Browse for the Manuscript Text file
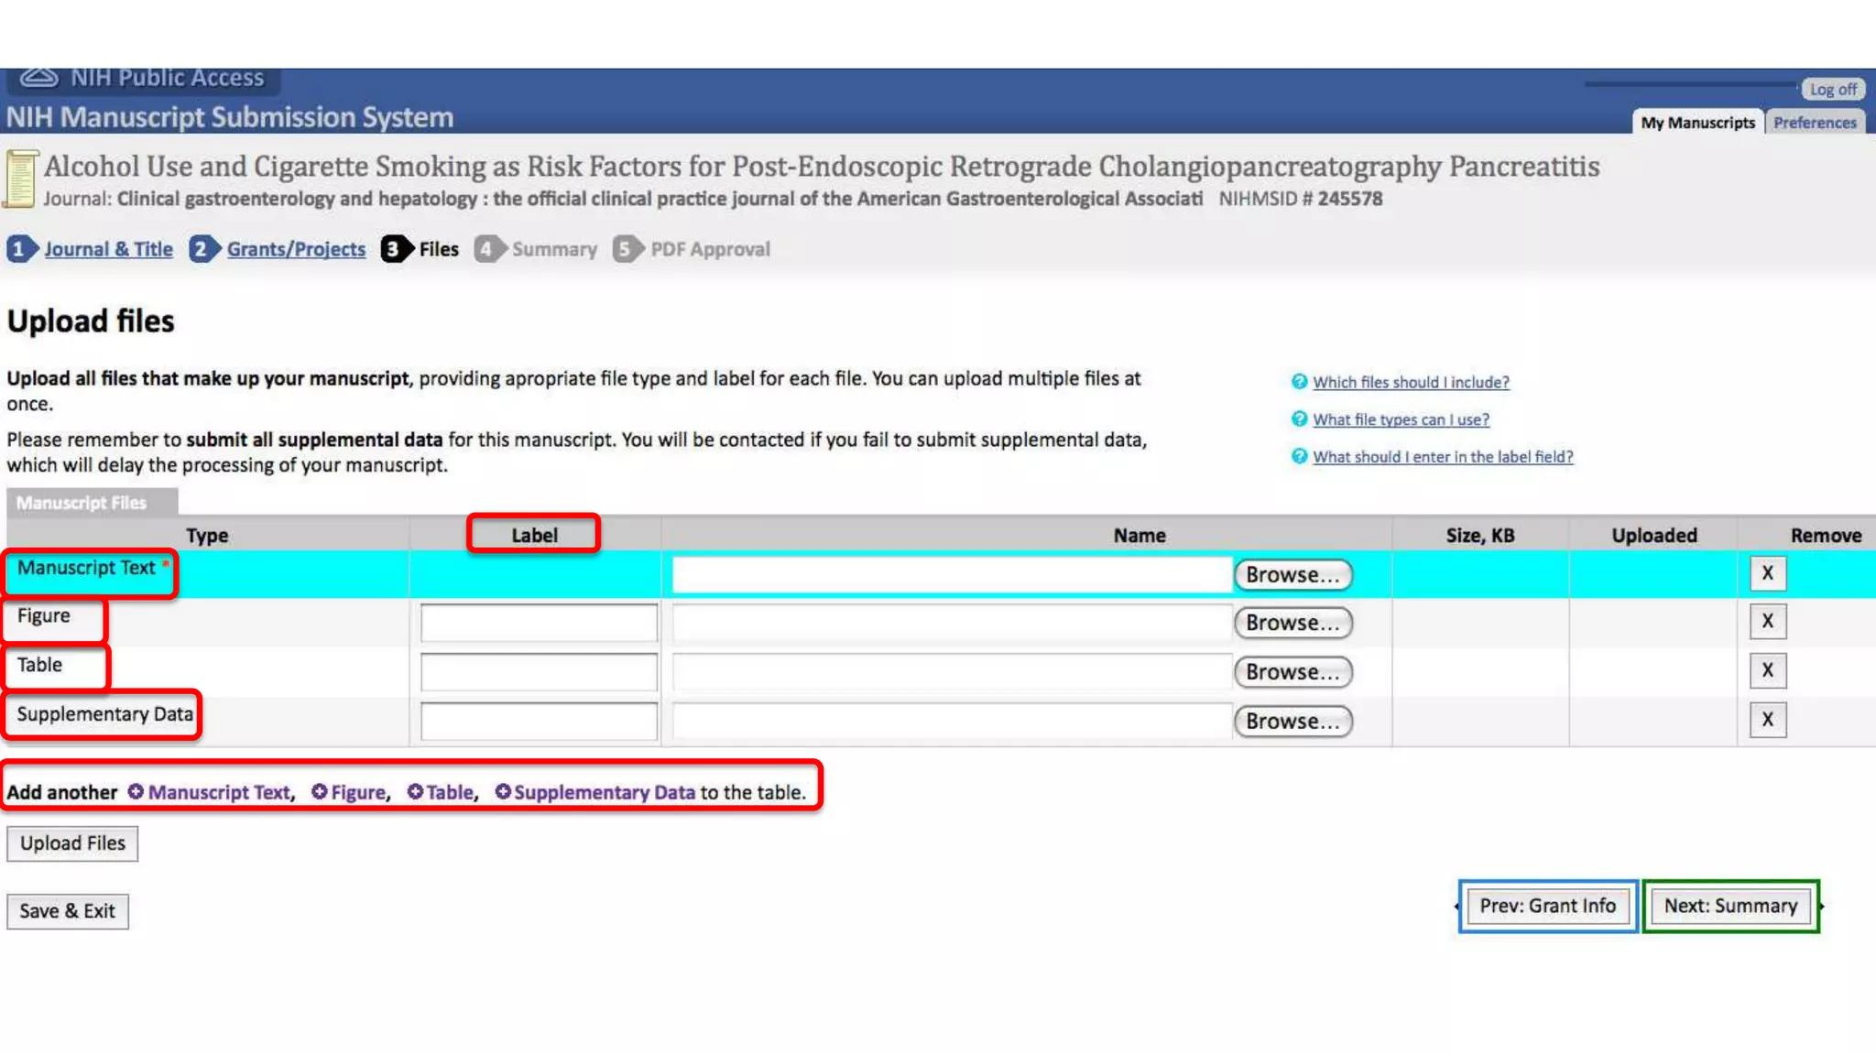The image size is (1876, 1054). [x=1292, y=575]
